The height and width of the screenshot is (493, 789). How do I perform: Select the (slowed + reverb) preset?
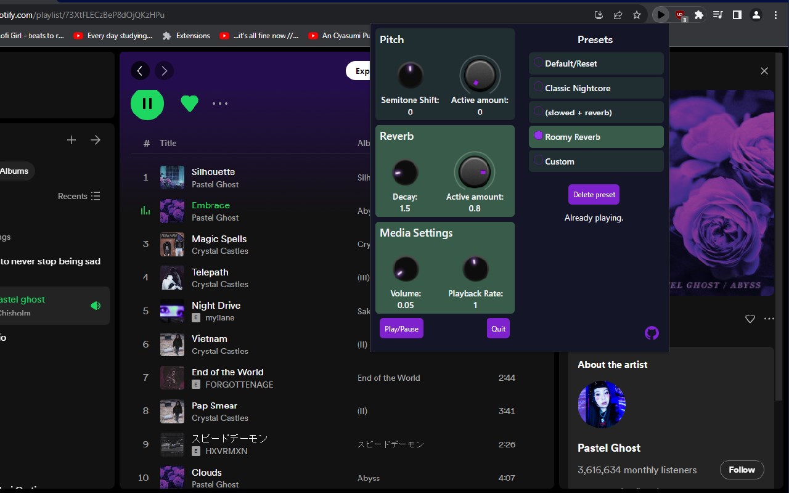[596, 112]
